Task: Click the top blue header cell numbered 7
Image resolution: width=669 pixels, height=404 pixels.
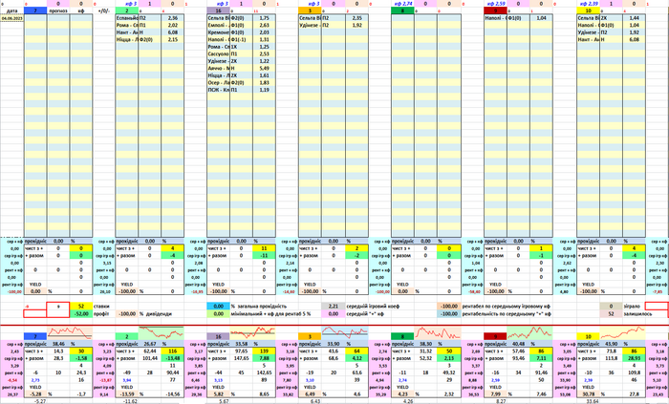Action: [x=35, y=11]
